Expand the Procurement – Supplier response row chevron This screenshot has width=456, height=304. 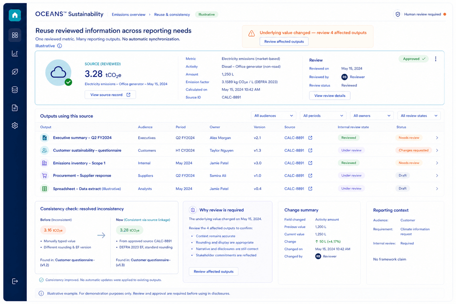[x=437, y=175]
